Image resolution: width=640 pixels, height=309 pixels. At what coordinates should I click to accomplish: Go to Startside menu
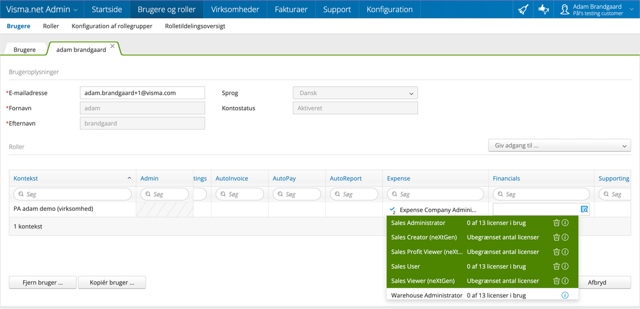107,10
